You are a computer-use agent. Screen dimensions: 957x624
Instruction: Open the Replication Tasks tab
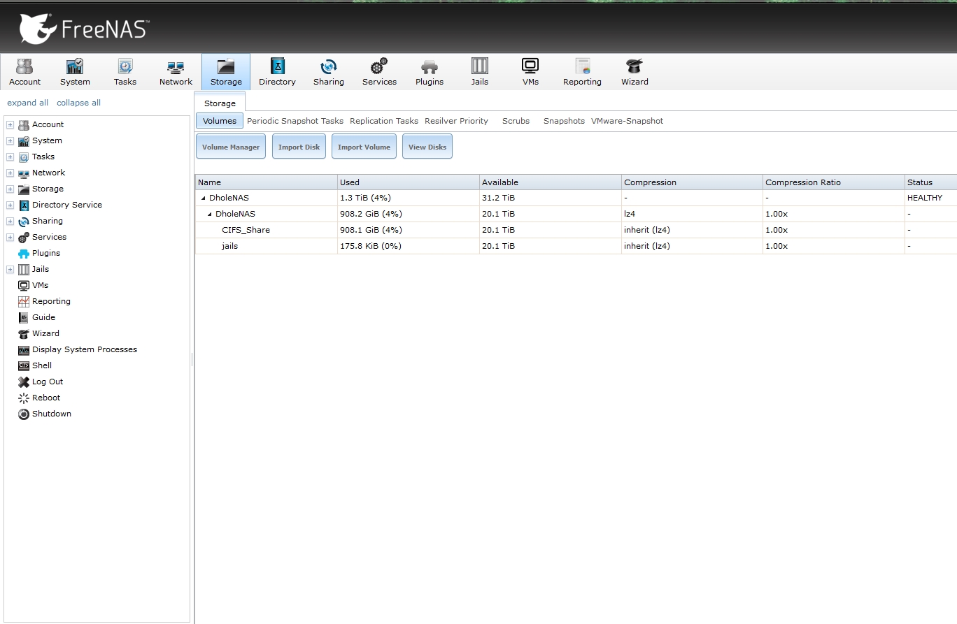point(384,121)
